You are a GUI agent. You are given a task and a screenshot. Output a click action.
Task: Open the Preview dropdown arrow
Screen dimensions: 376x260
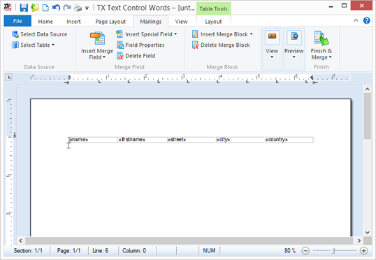(x=294, y=57)
